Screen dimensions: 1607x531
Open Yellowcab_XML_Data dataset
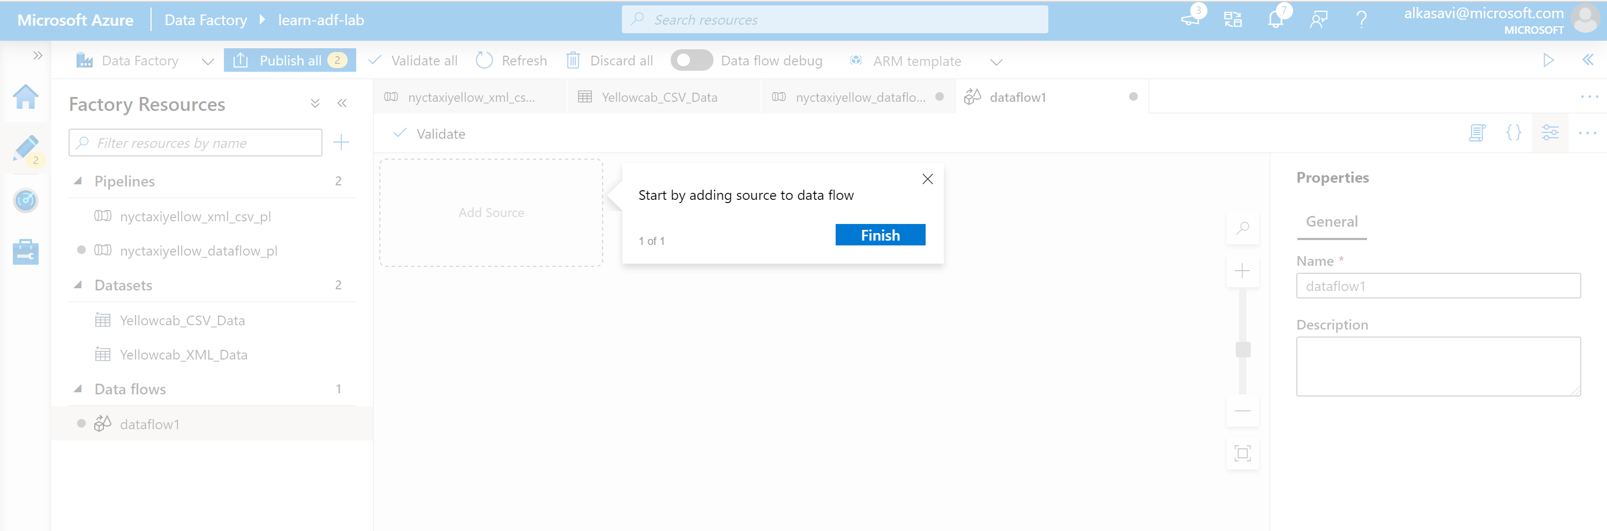(183, 354)
